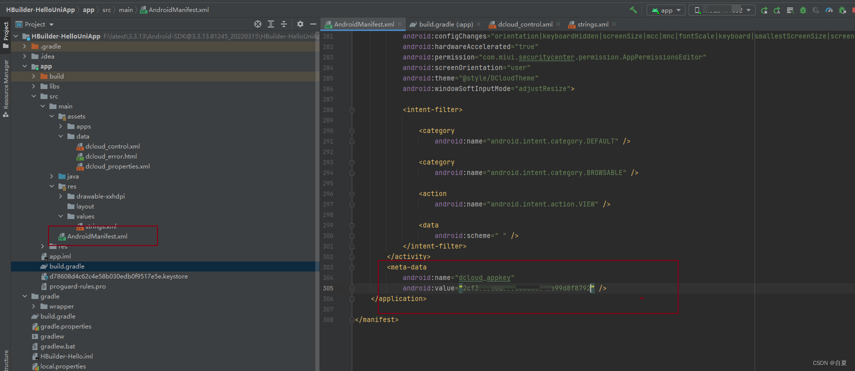This screenshot has width=855, height=371.
Task: Expand the wrapper folder
Action: coord(33,306)
